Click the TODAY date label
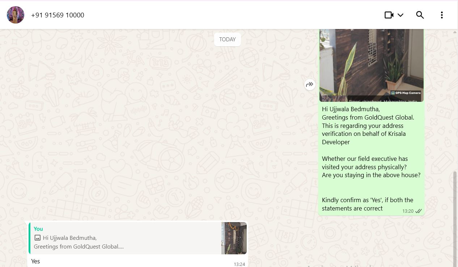Image resolution: width=458 pixels, height=267 pixels. click(x=228, y=39)
